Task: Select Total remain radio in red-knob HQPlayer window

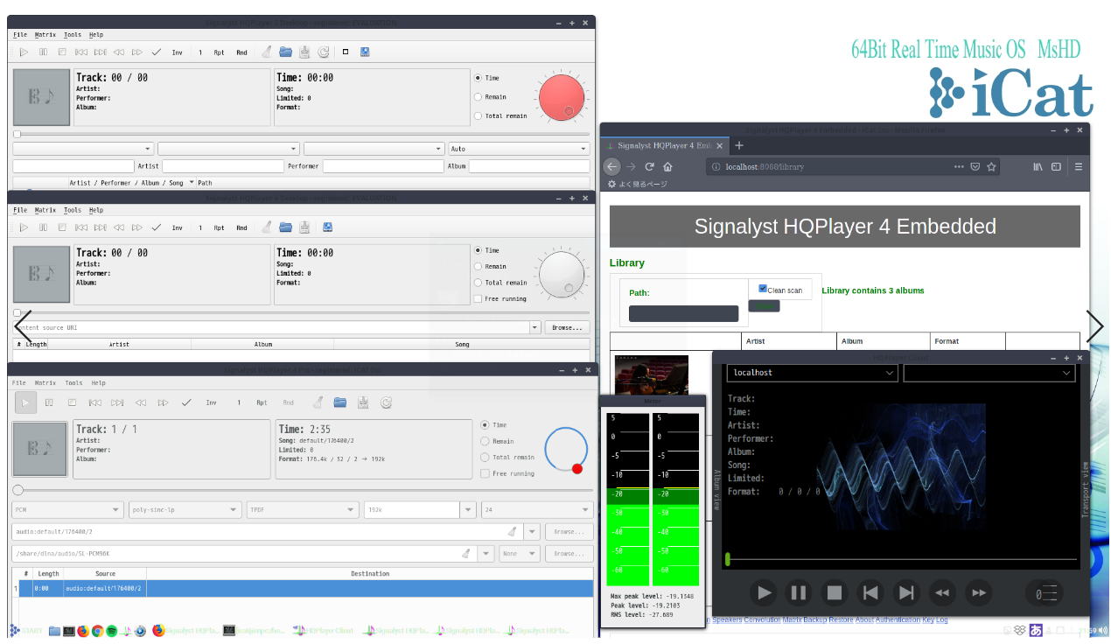Action: 478,115
